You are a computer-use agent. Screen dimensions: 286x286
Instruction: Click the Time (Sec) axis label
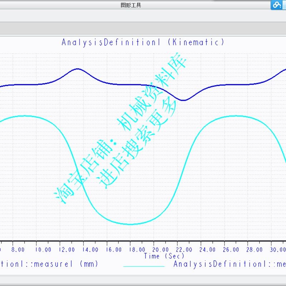(x=164, y=256)
